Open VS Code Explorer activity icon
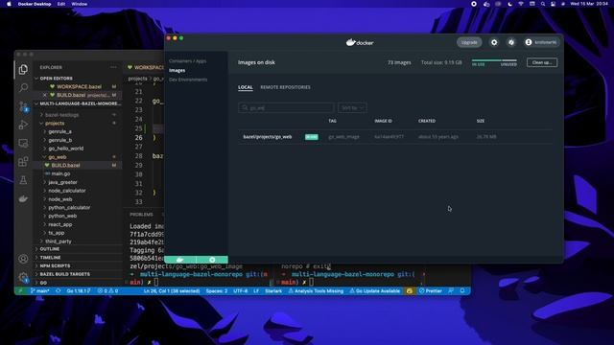The image size is (614, 345). click(23, 70)
